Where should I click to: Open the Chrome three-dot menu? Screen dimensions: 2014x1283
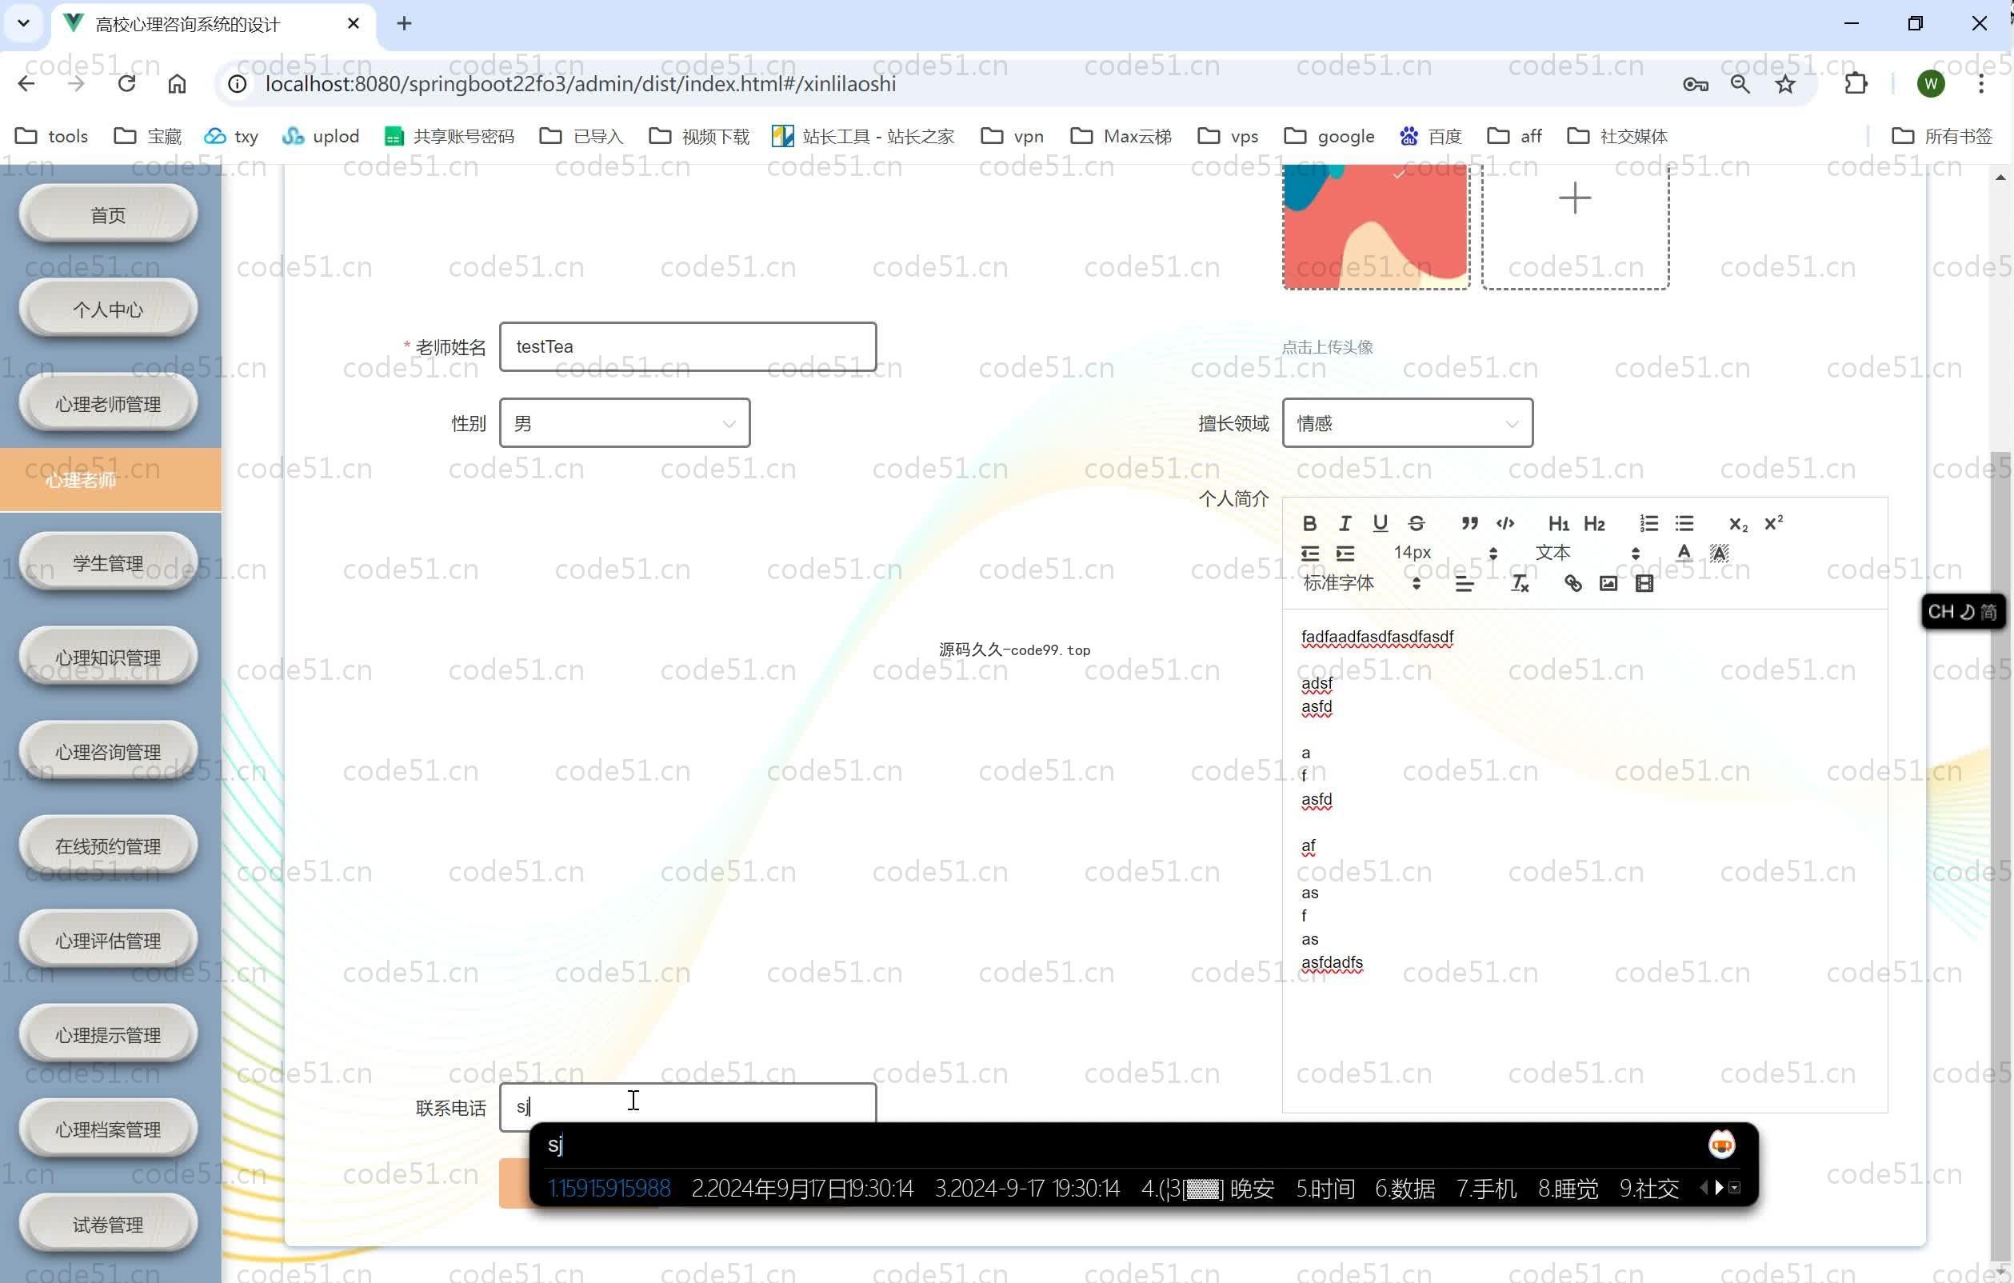point(1981,84)
